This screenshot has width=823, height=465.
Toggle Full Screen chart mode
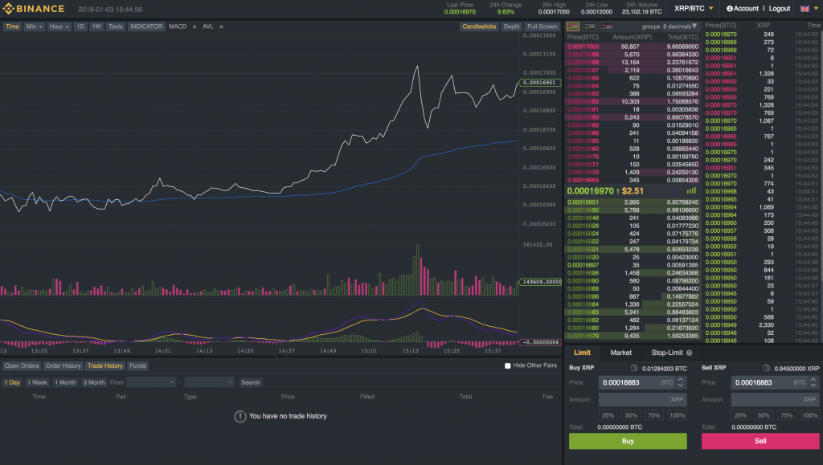(542, 26)
